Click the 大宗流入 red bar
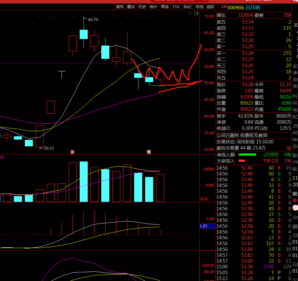Image resolution: width=298 pixels, height=281 pixels. 242,161
